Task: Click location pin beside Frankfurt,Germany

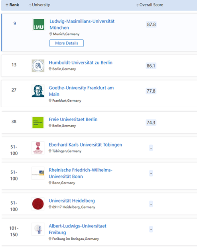Action: pyautogui.click(x=50, y=100)
